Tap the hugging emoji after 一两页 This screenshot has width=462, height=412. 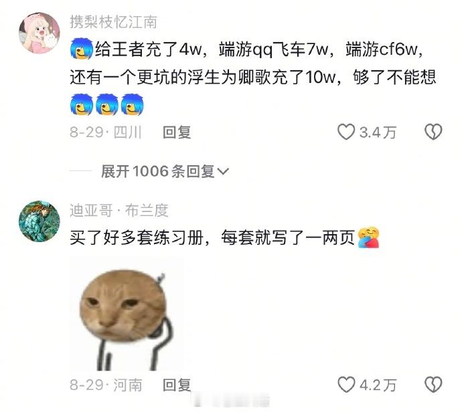pos(368,237)
